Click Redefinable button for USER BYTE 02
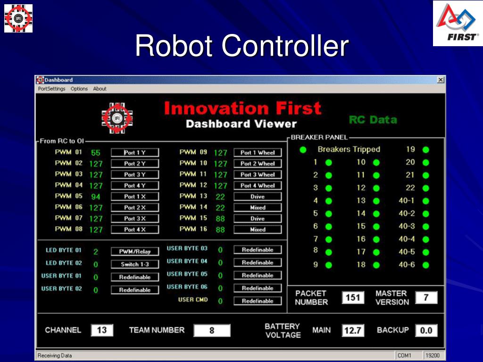The height and width of the screenshot is (362, 483). tap(135, 290)
